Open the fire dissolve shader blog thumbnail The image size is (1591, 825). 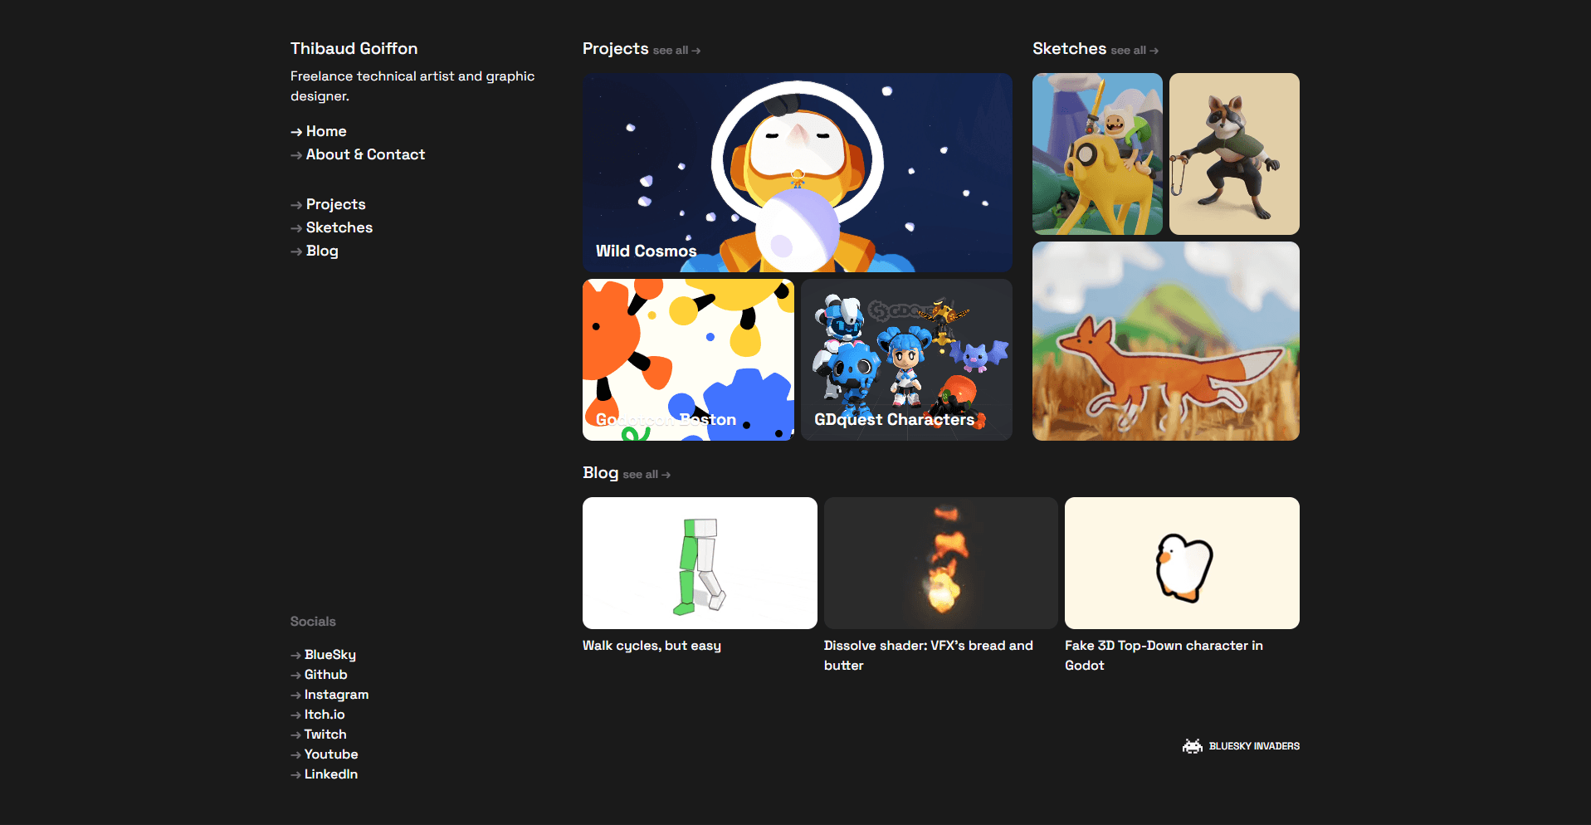pos(940,563)
